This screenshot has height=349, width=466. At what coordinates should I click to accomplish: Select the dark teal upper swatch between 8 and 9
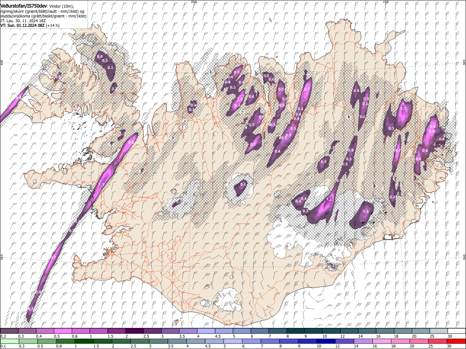tap(295, 331)
